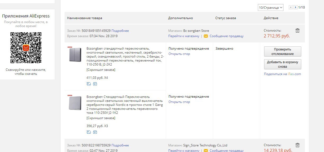Open the J2-2K2 switch product title

[x=125, y=57]
